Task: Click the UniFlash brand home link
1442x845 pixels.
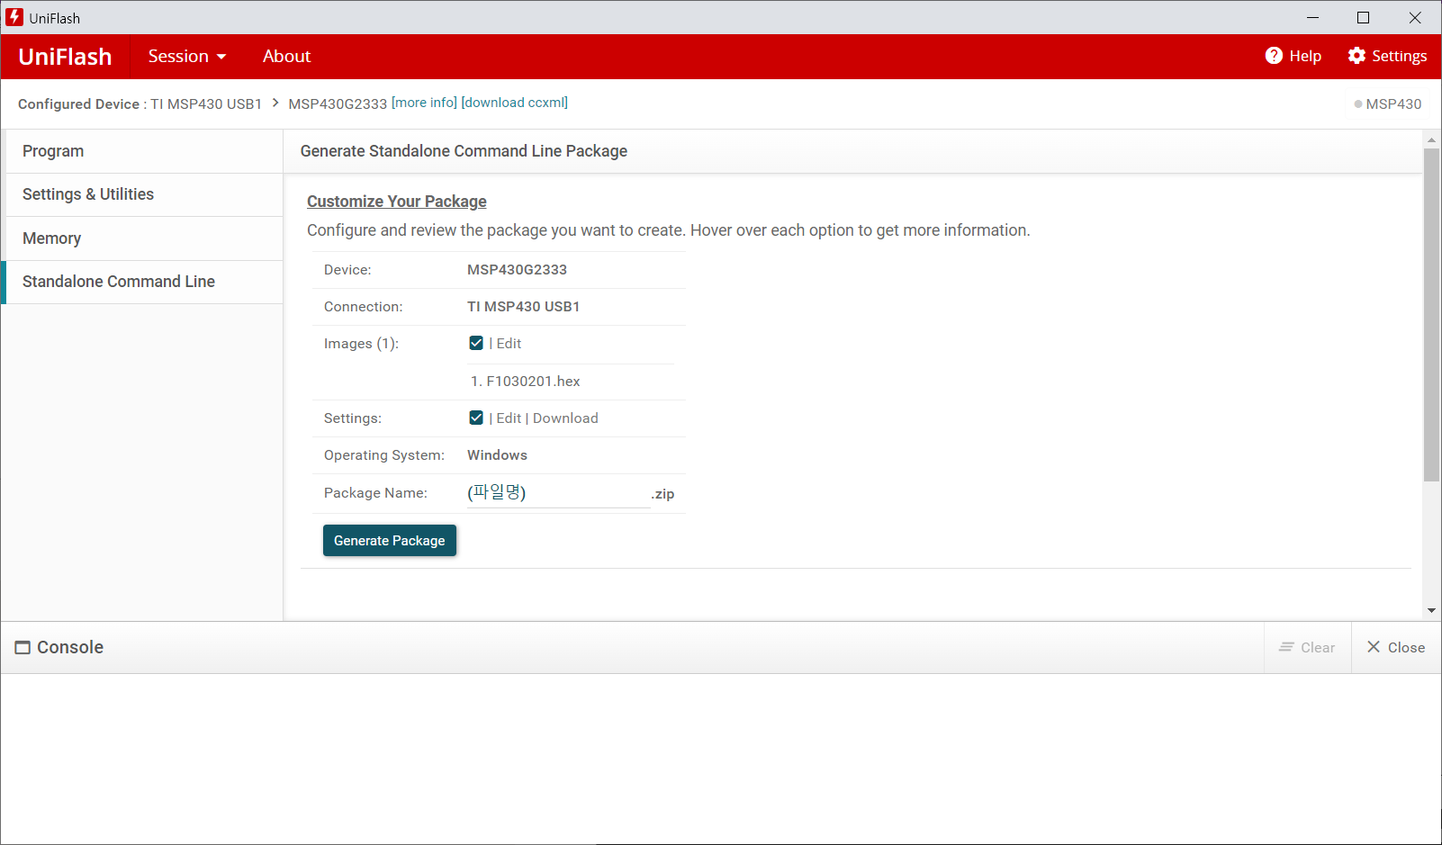Action: pos(65,57)
